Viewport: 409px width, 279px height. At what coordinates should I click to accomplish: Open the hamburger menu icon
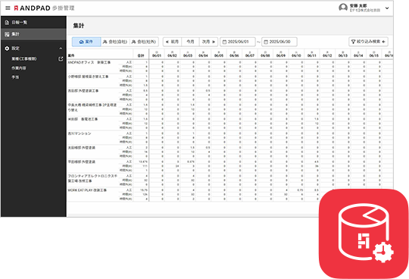click(8, 8)
